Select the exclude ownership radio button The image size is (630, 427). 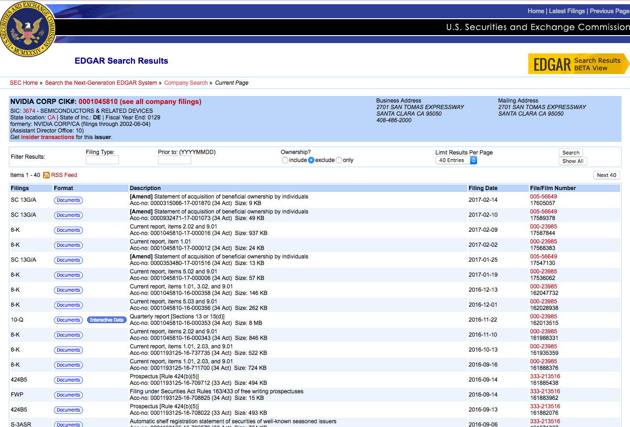point(311,160)
